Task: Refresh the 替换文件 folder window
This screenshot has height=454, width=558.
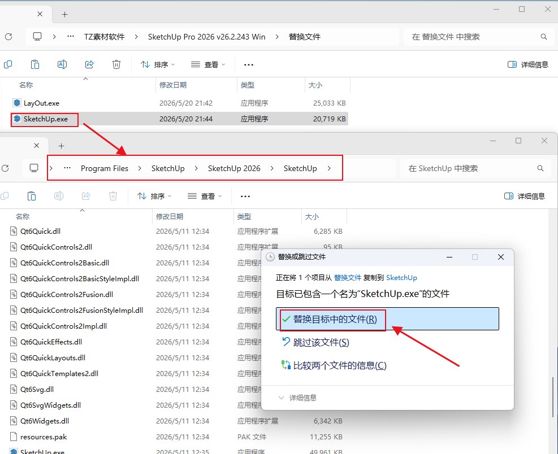Action: (x=8, y=37)
